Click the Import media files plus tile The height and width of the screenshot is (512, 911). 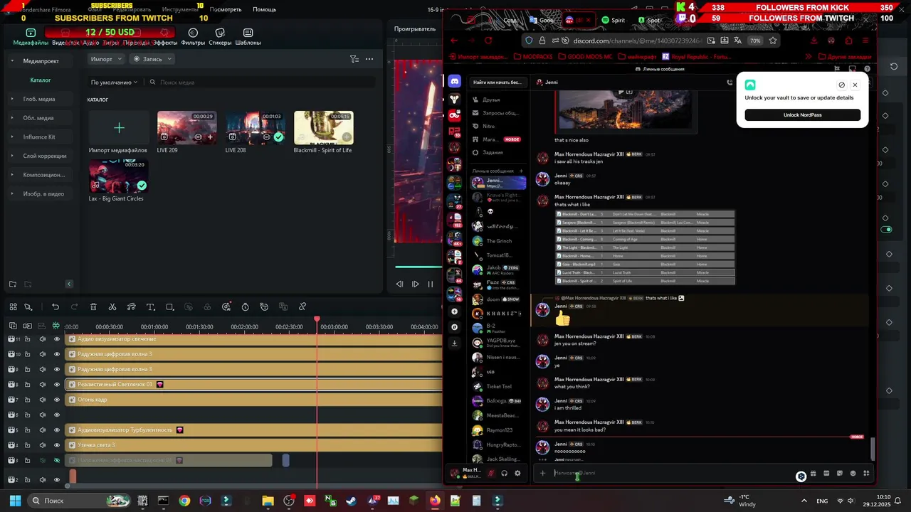[x=119, y=128]
